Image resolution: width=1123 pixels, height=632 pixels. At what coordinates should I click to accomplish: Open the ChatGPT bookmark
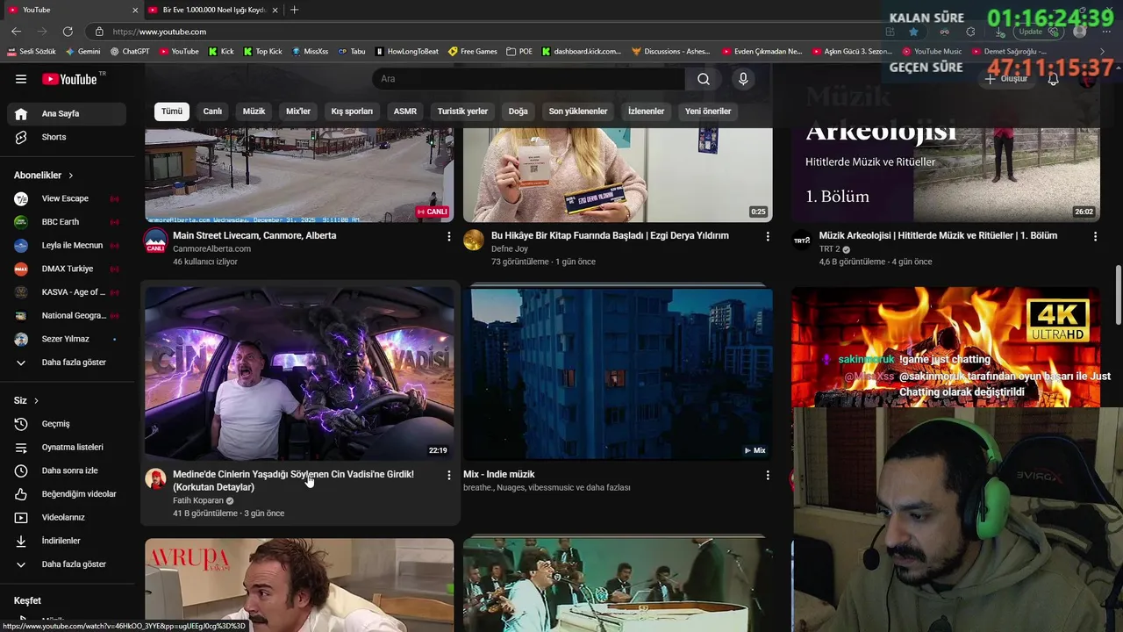pos(130,51)
